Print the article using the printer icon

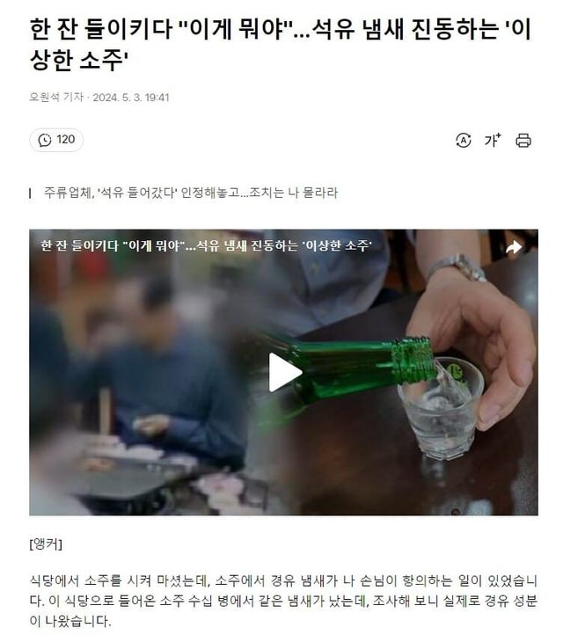523,140
